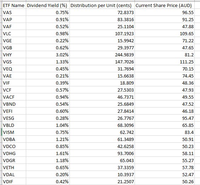Select the VISM ticker cell
The image size is (200, 185).
click(x=14, y=132)
